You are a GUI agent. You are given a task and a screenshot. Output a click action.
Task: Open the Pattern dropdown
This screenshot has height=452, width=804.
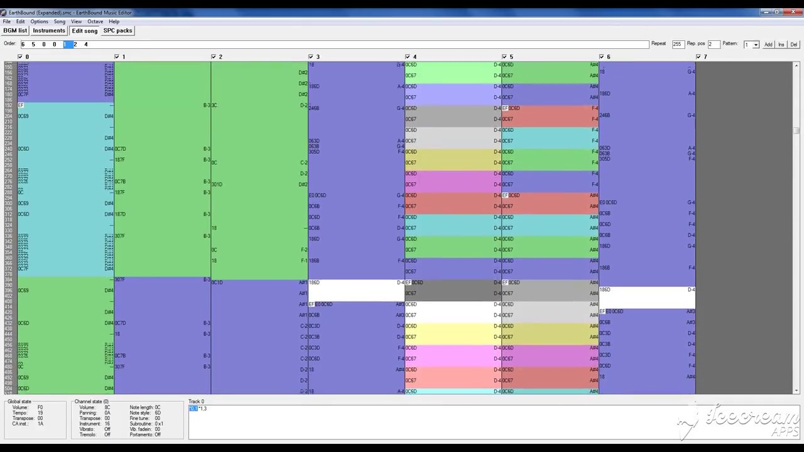coord(756,45)
